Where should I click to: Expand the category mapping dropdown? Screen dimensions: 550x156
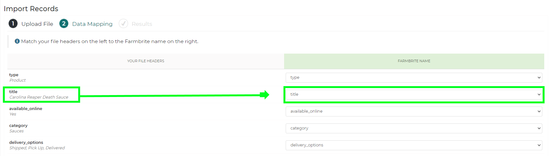pos(414,128)
